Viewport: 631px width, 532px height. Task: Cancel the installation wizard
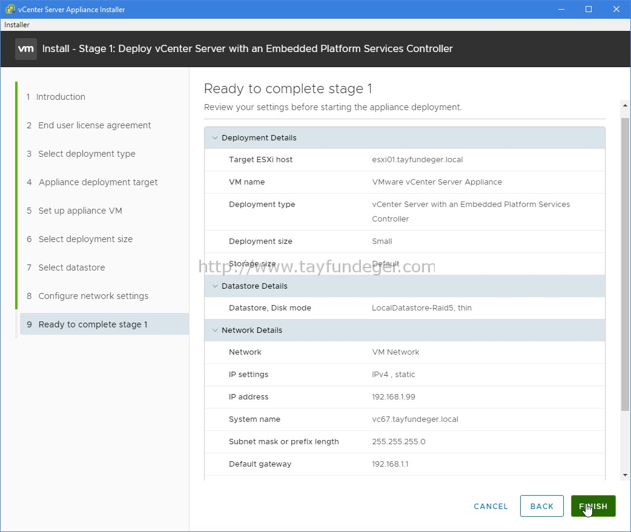pos(491,506)
